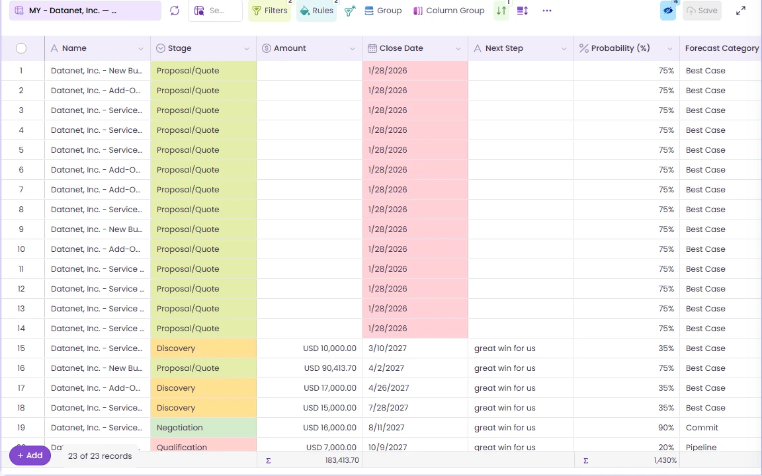The height and width of the screenshot is (476, 762).
Task: Click the USD 17,000.00 amount cell
Action: [309, 388]
